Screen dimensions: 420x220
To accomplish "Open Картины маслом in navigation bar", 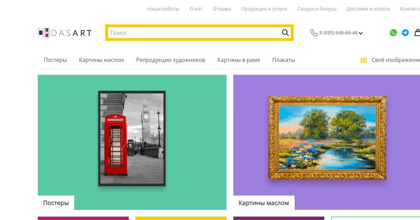I will (x=101, y=60).
